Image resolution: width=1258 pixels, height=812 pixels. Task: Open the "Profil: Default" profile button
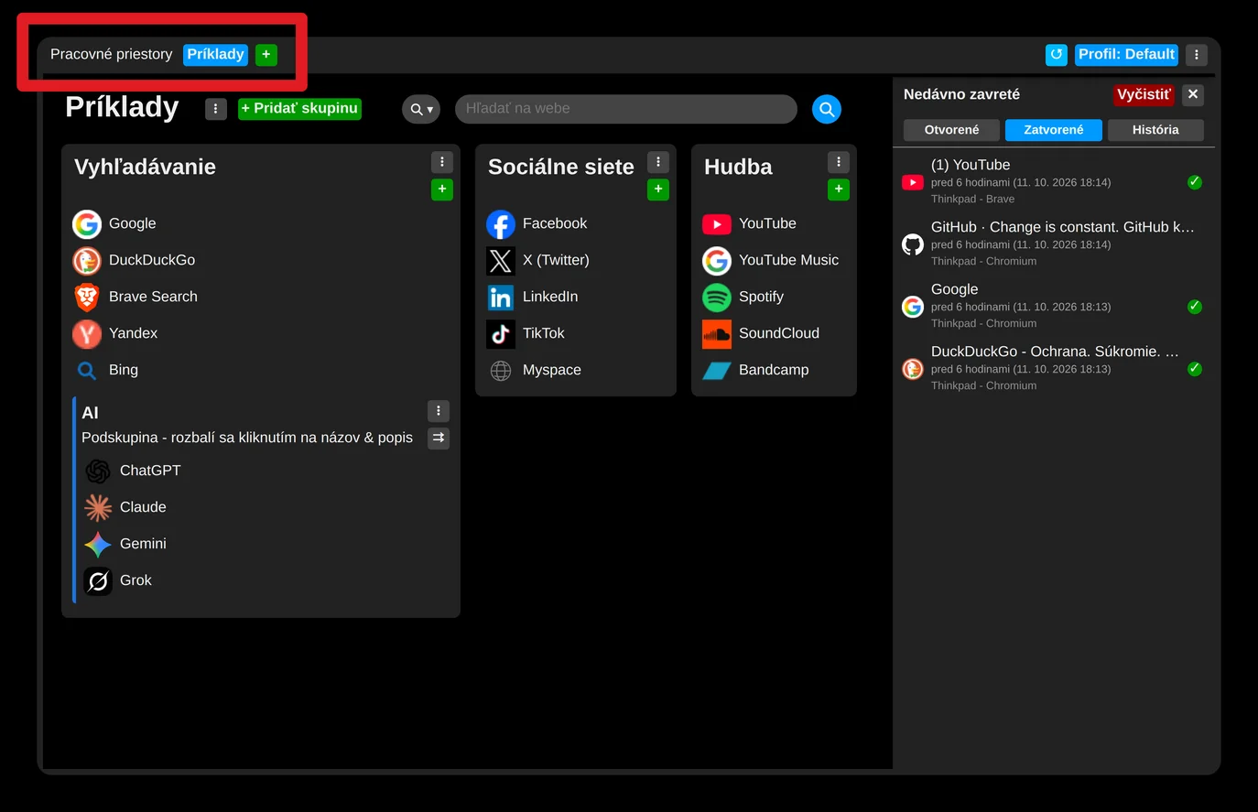[x=1126, y=55]
